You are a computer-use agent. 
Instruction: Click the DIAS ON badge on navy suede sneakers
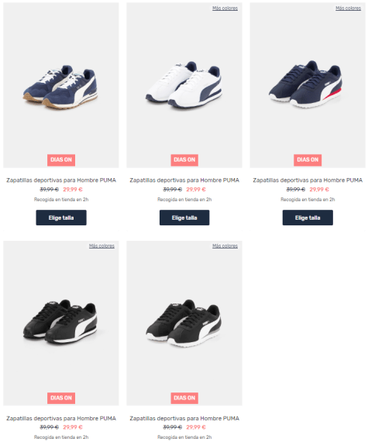pyautogui.click(x=61, y=159)
